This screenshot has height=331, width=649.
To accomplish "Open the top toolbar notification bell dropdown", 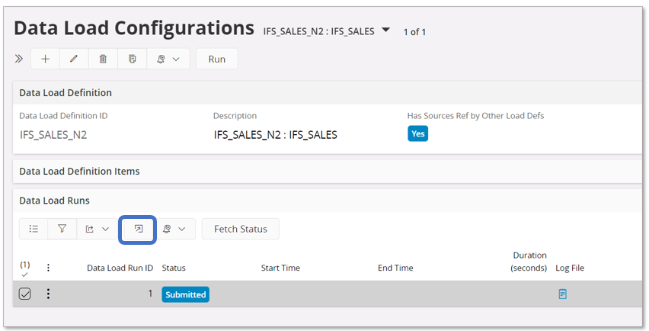I will click(169, 59).
